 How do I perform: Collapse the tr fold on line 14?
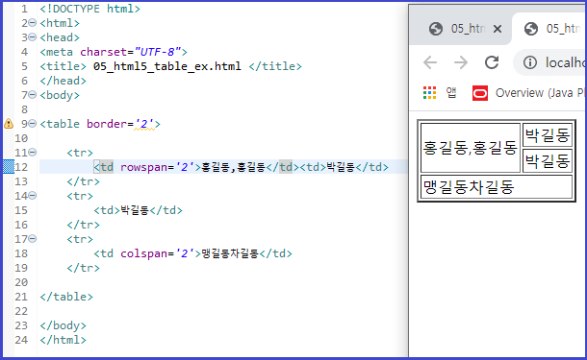(x=33, y=196)
